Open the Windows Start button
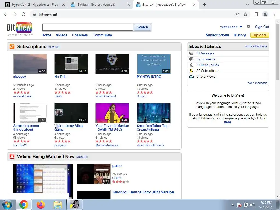280x210 pixels. 7,205
